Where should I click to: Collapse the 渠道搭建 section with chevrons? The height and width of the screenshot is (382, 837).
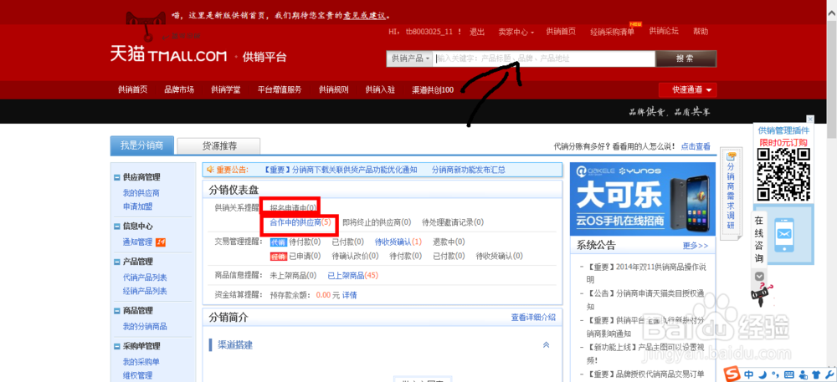click(546, 344)
